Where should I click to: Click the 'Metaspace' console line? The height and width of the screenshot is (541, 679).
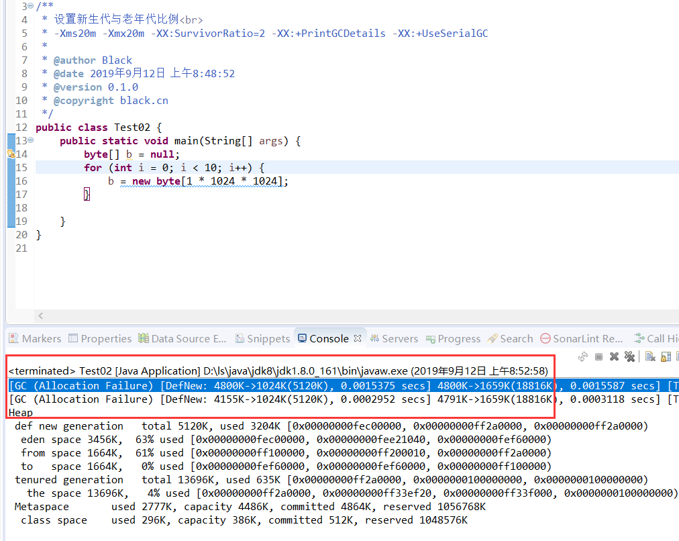(x=250, y=506)
